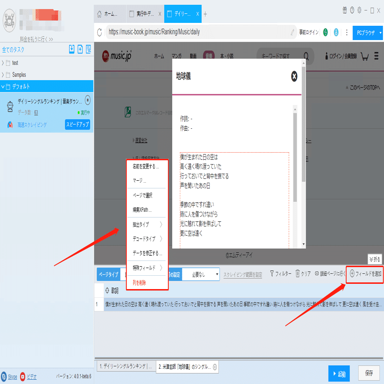Viewport: 384px width, 384px height.
Task: Click the crab avatar profile icon
Action: (10, 21)
